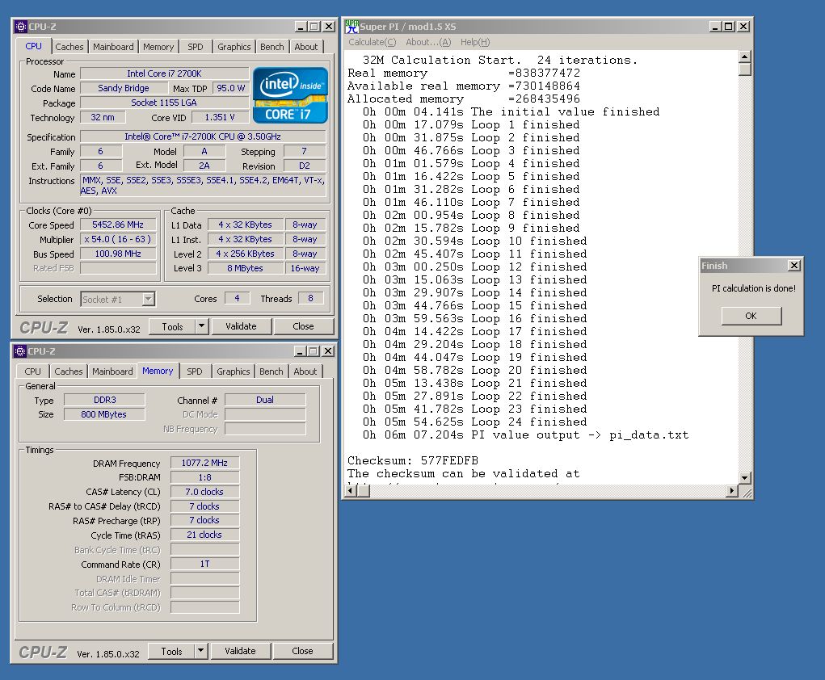825x680 pixels.
Task: Click Close button in top CPU-Z window
Action: coord(303,326)
